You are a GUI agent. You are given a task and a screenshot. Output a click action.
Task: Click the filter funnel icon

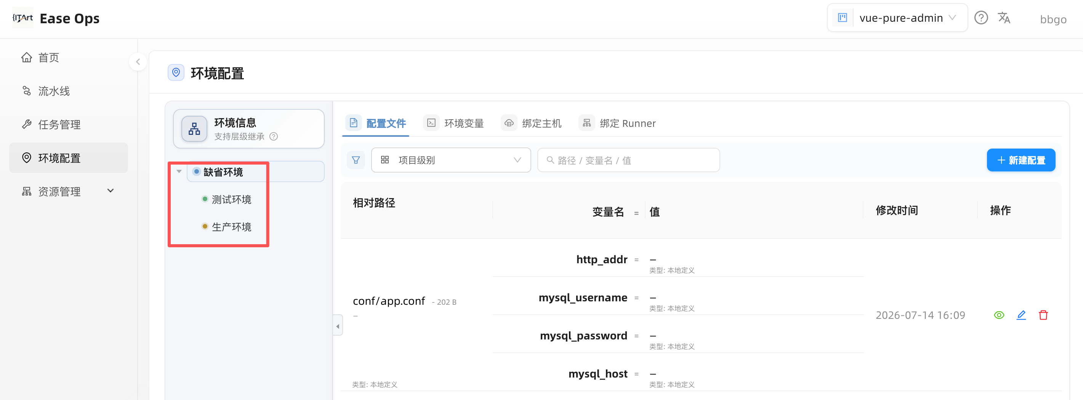point(356,160)
